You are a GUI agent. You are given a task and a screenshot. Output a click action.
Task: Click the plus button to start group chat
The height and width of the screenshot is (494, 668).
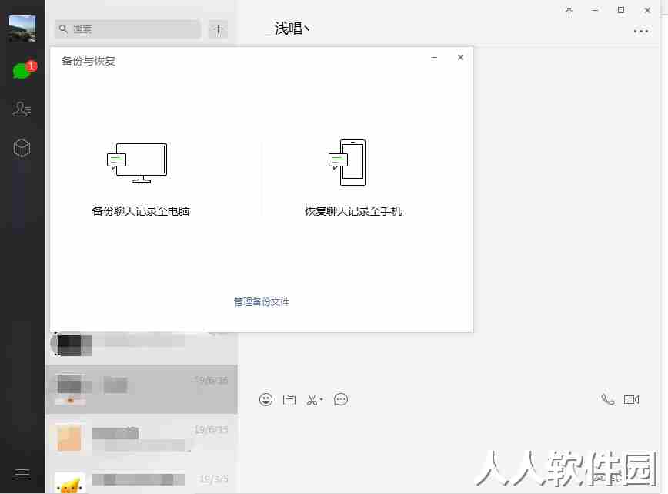point(218,29)
